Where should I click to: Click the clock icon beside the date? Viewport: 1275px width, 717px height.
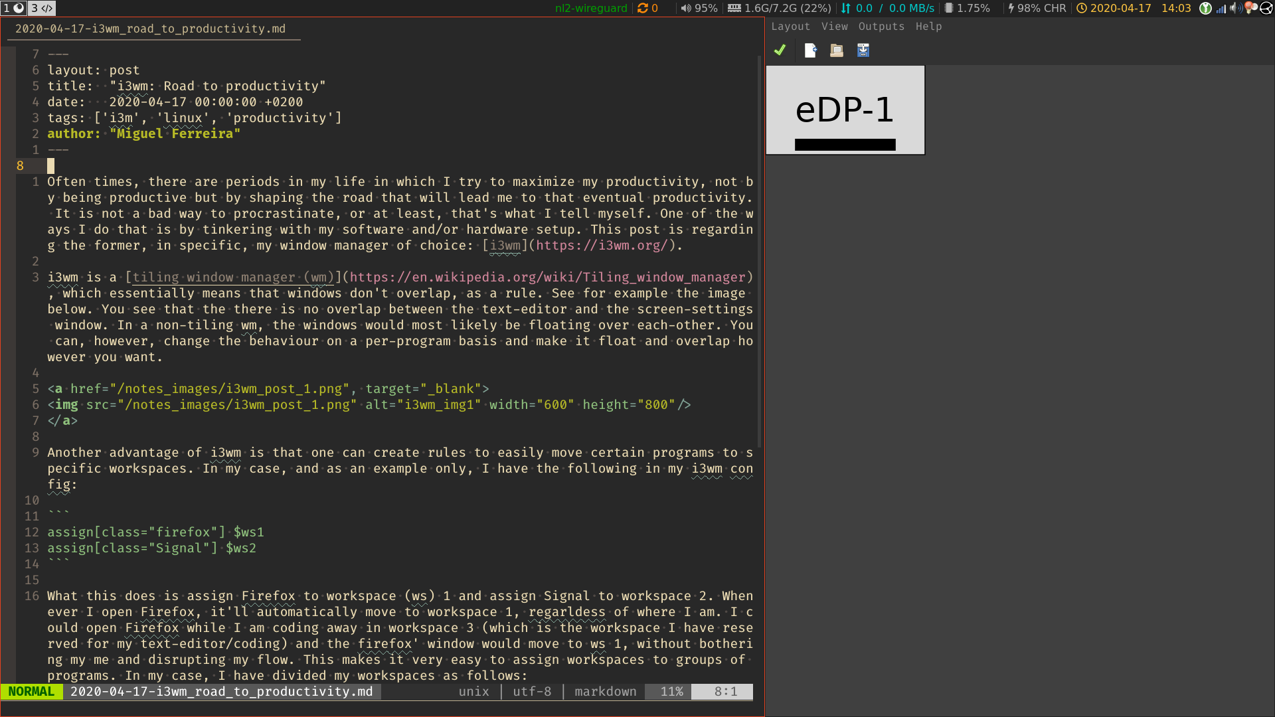click(1081, 8)
